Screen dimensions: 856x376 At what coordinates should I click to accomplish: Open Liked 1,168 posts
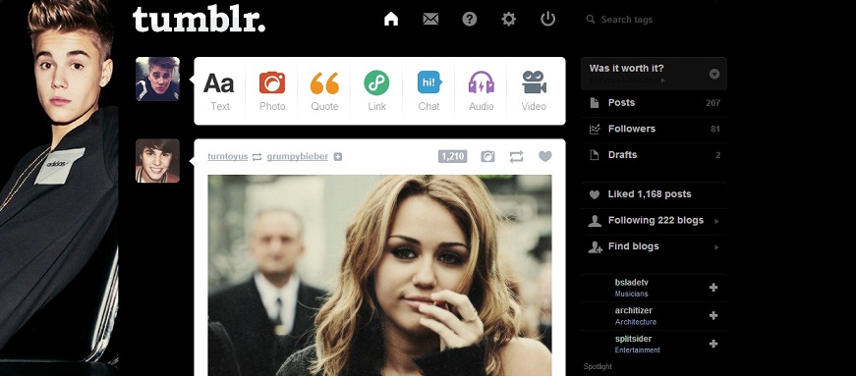(654, 194)
